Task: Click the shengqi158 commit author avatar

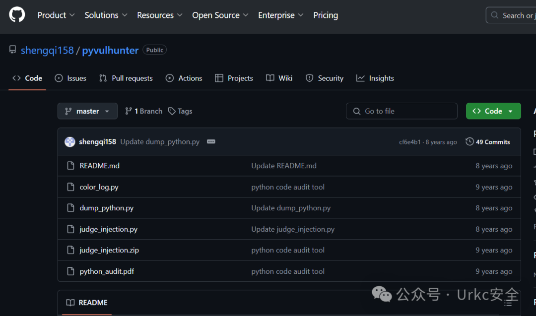Action: click(70, 142)
